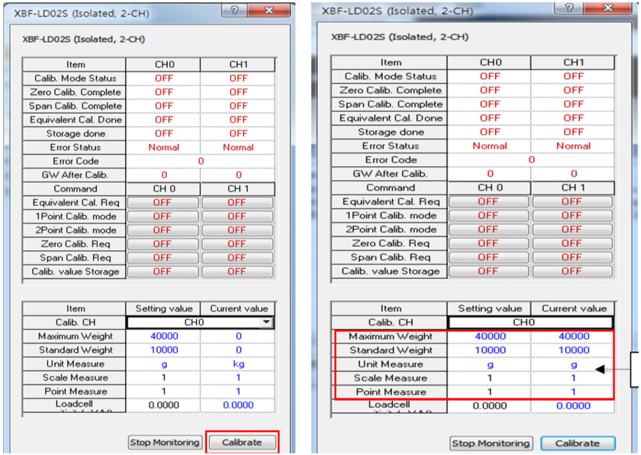The height and width of the screenshot is (455, 641).
Task: Click Calibrate in the right dialog
Action: click(x=578, y=443)
